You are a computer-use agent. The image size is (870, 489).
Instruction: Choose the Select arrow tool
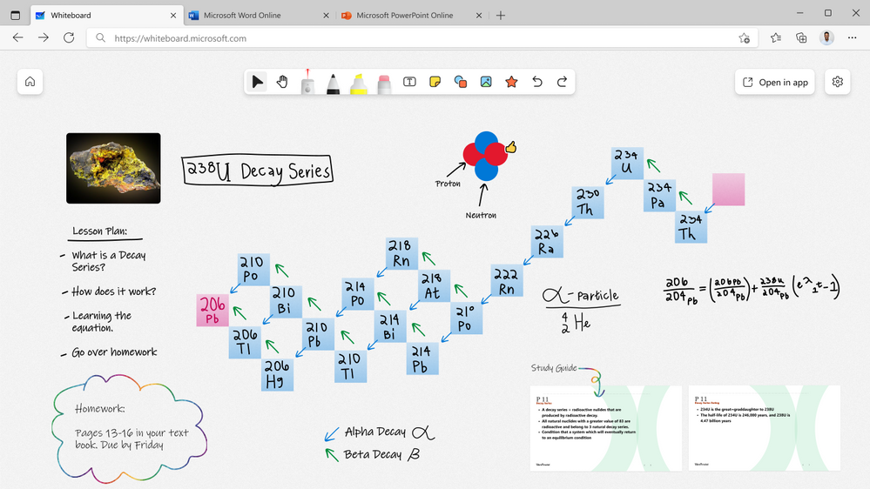[257, 82]
